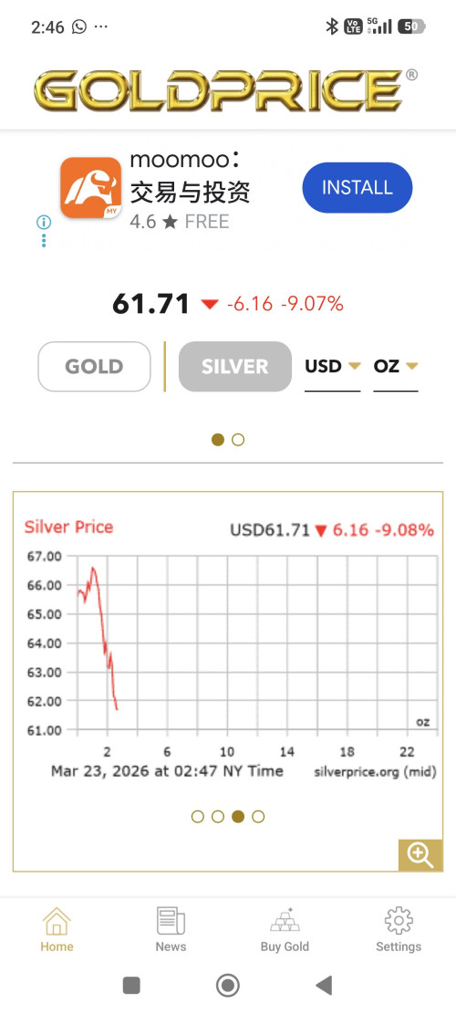Tap the moomoo app logo
Image resolution: width=456 pixels, height=1014 pixels.
90,187
